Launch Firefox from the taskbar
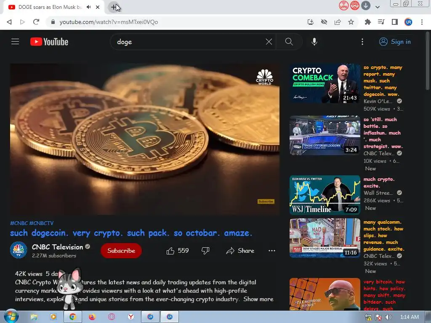The image size is (431, 323). tap(92, 317)
